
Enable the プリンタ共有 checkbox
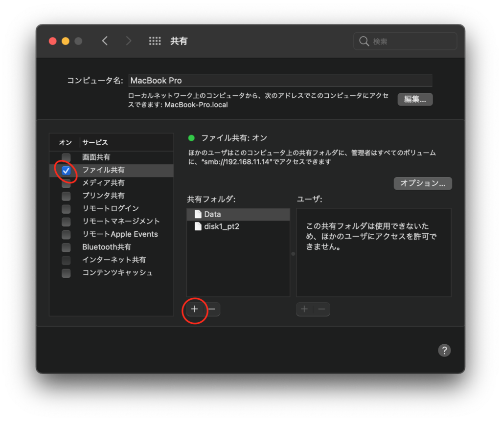(x=66, y=196)
